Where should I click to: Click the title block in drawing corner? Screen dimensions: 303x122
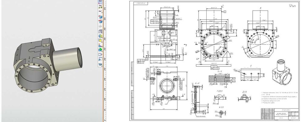point(279,114)
